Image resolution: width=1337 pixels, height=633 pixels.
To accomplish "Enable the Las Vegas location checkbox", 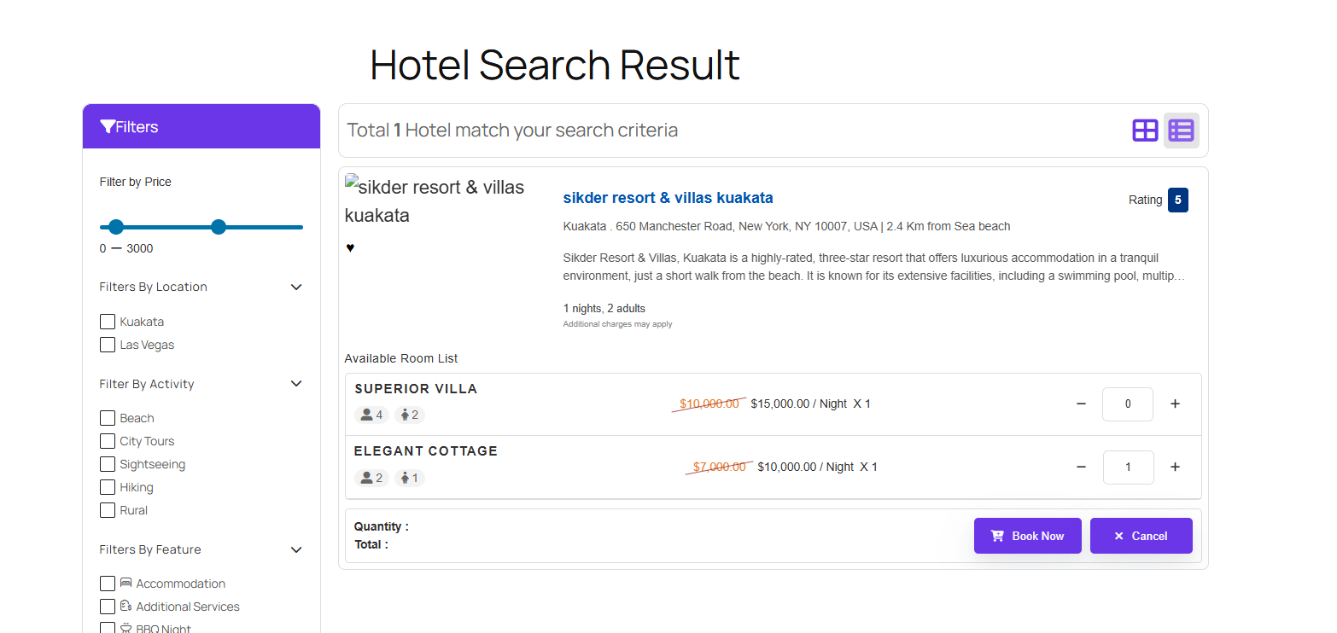I will coord(108,345).
